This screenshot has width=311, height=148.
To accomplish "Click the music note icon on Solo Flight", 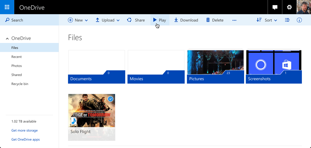I will pyautogui.click(x=74, y=121).
